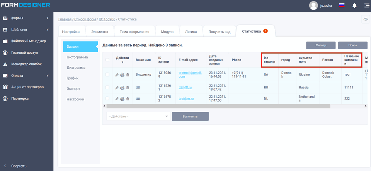Open the Логика tab
The image size is (371, 171).
(191, 32)
